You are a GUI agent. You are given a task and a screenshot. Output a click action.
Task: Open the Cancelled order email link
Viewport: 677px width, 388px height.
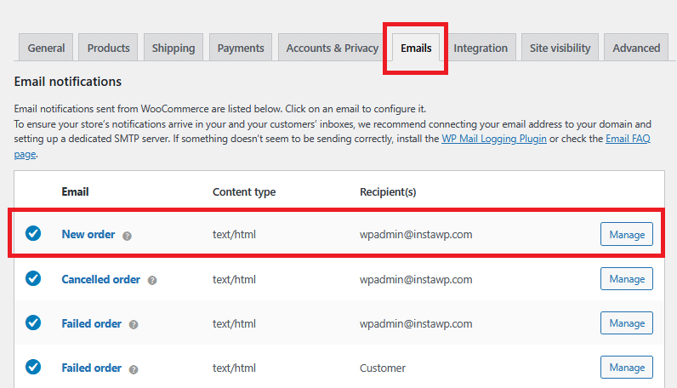101,279
